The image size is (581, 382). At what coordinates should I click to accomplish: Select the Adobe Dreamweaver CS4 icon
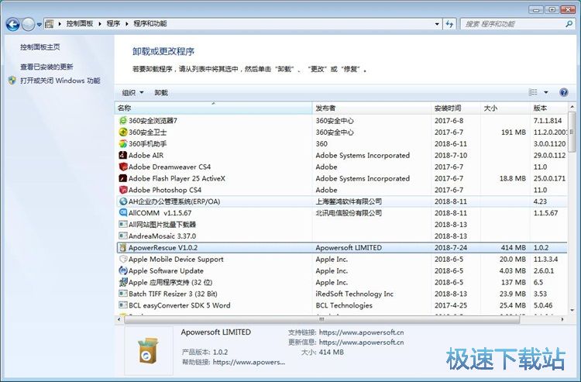click(123, 167)
